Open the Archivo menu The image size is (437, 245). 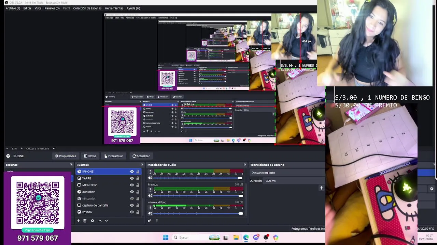point(13,8)
